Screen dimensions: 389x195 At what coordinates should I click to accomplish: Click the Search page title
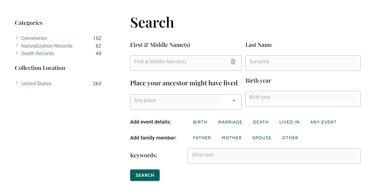(x=152, y=22)
